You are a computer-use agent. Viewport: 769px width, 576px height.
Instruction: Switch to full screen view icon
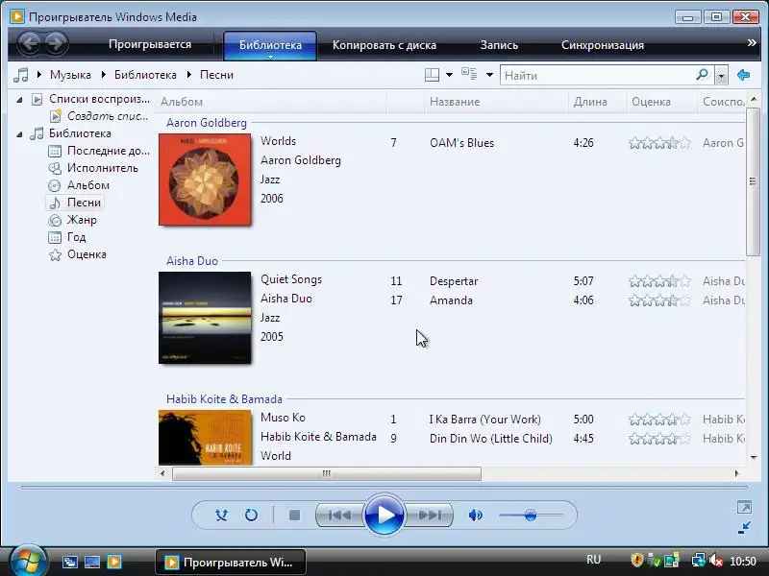tap(744, 508)
